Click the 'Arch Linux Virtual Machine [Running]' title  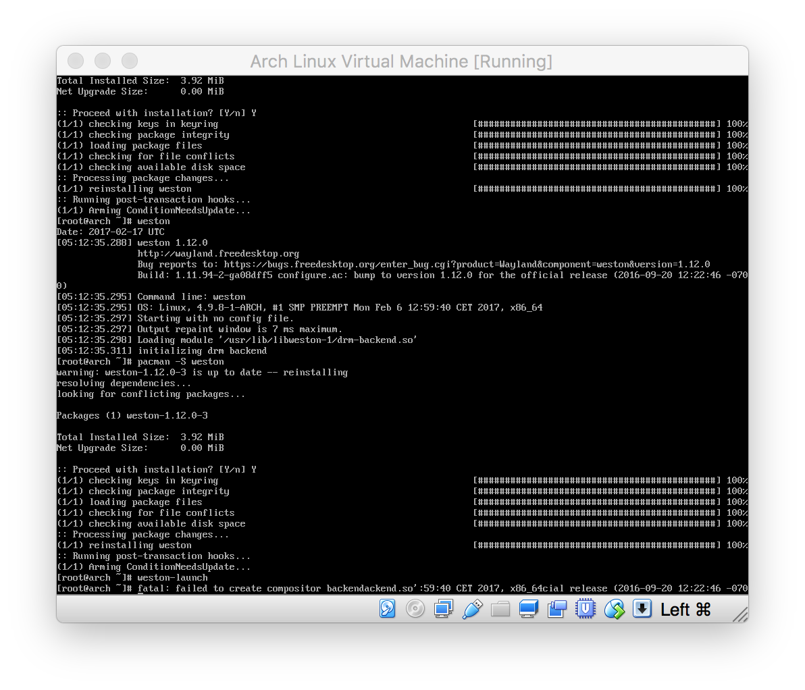point(401,61)
